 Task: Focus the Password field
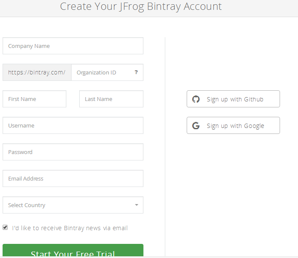[73, 152]
